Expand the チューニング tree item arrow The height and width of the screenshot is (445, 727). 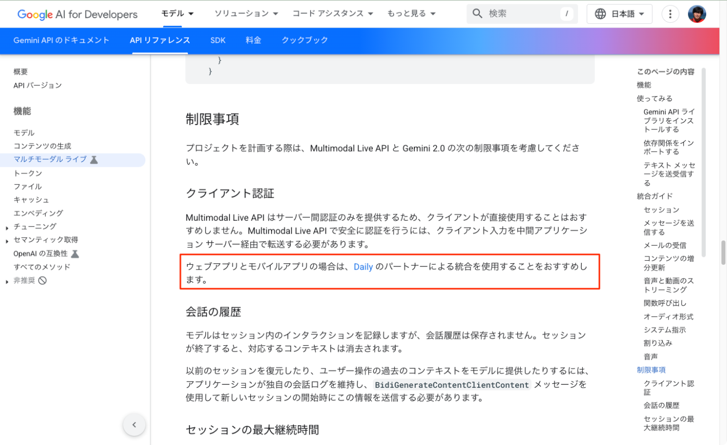(x=7, y=227)
